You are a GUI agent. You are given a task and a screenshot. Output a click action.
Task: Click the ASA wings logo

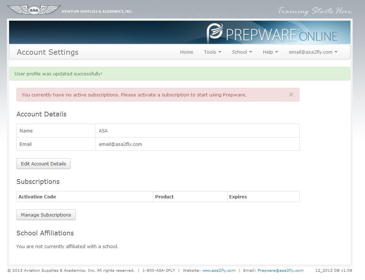[34, 10]
